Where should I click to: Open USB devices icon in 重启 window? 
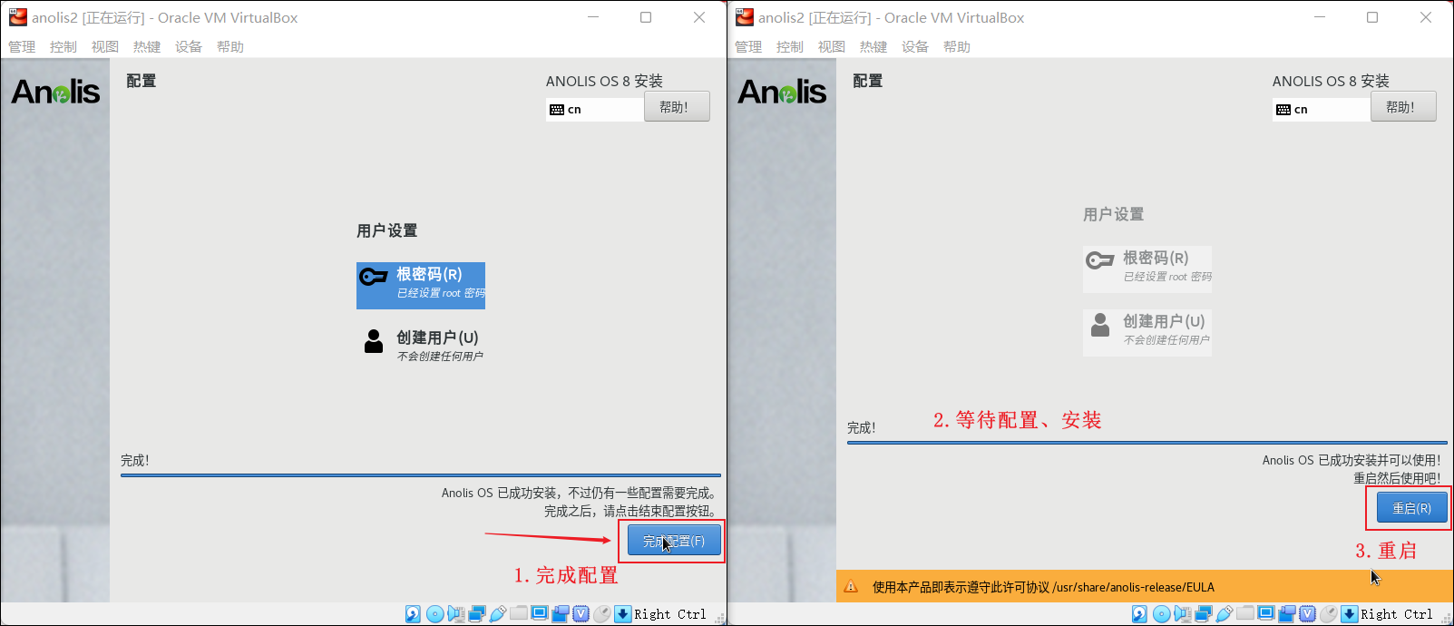pyautogui.click(x=1225, y=614)
